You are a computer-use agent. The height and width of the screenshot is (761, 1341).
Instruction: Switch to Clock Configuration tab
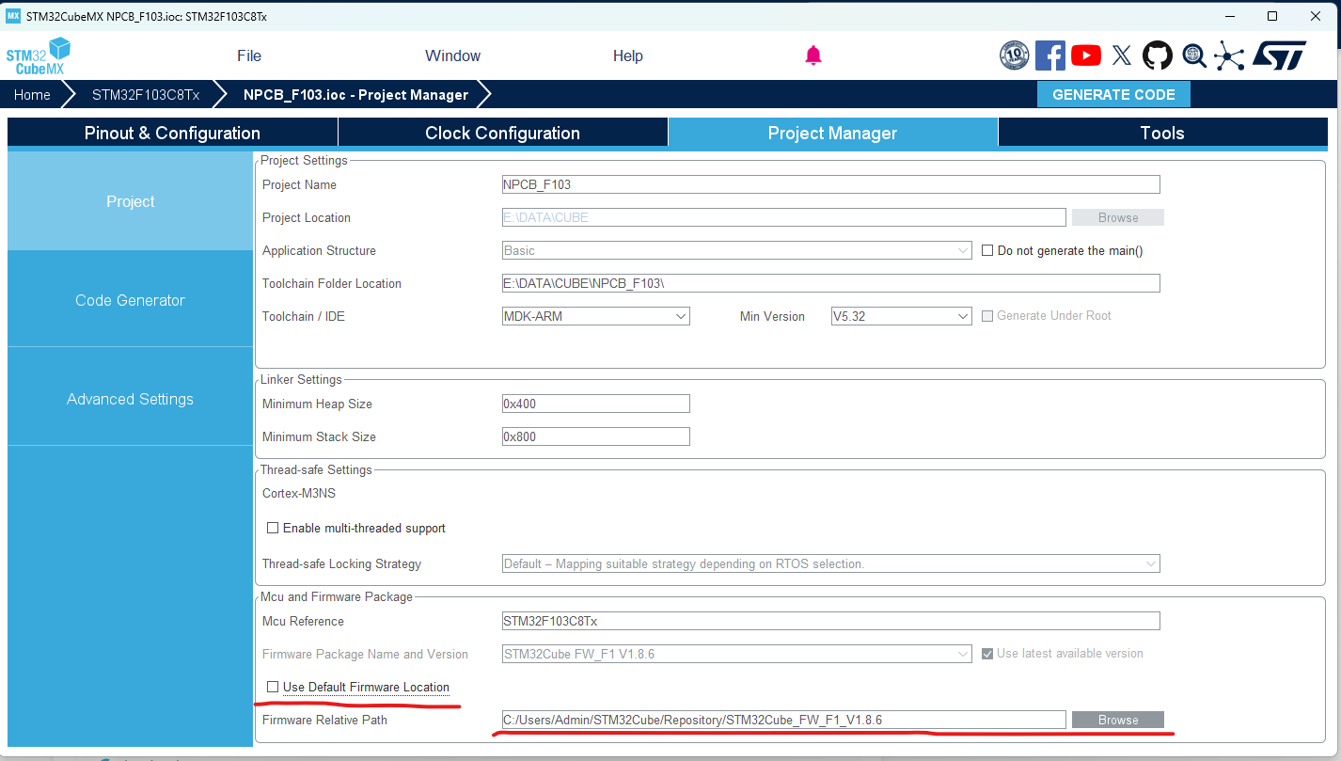[502, 134]
